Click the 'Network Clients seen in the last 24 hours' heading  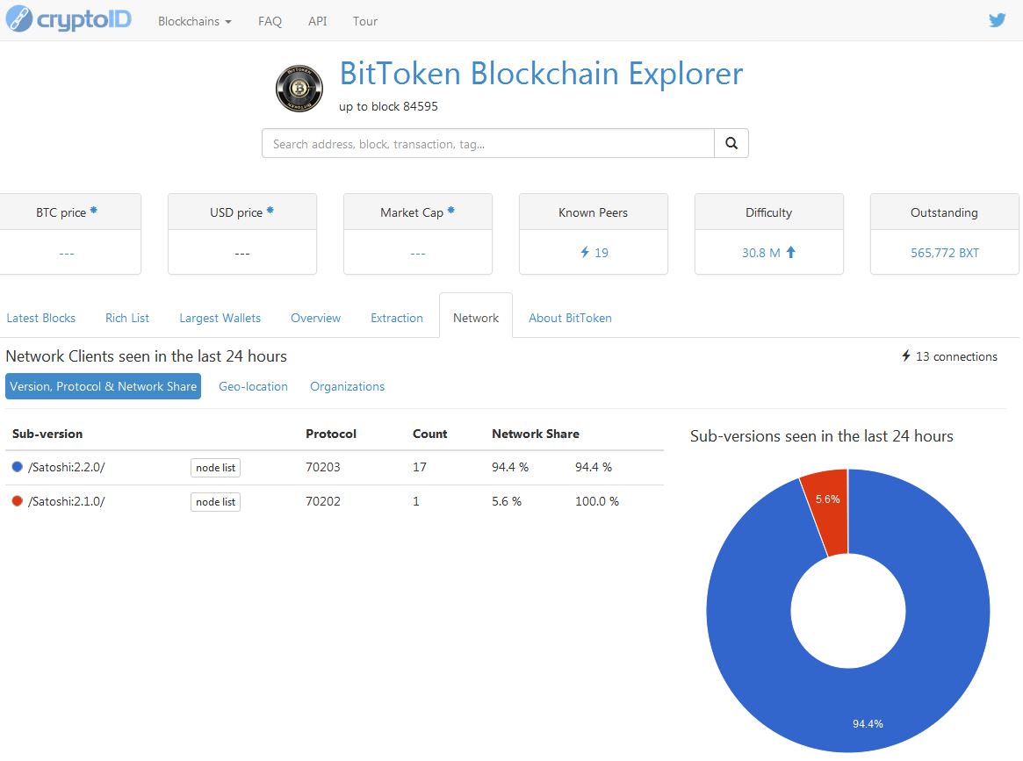(146, 356)
